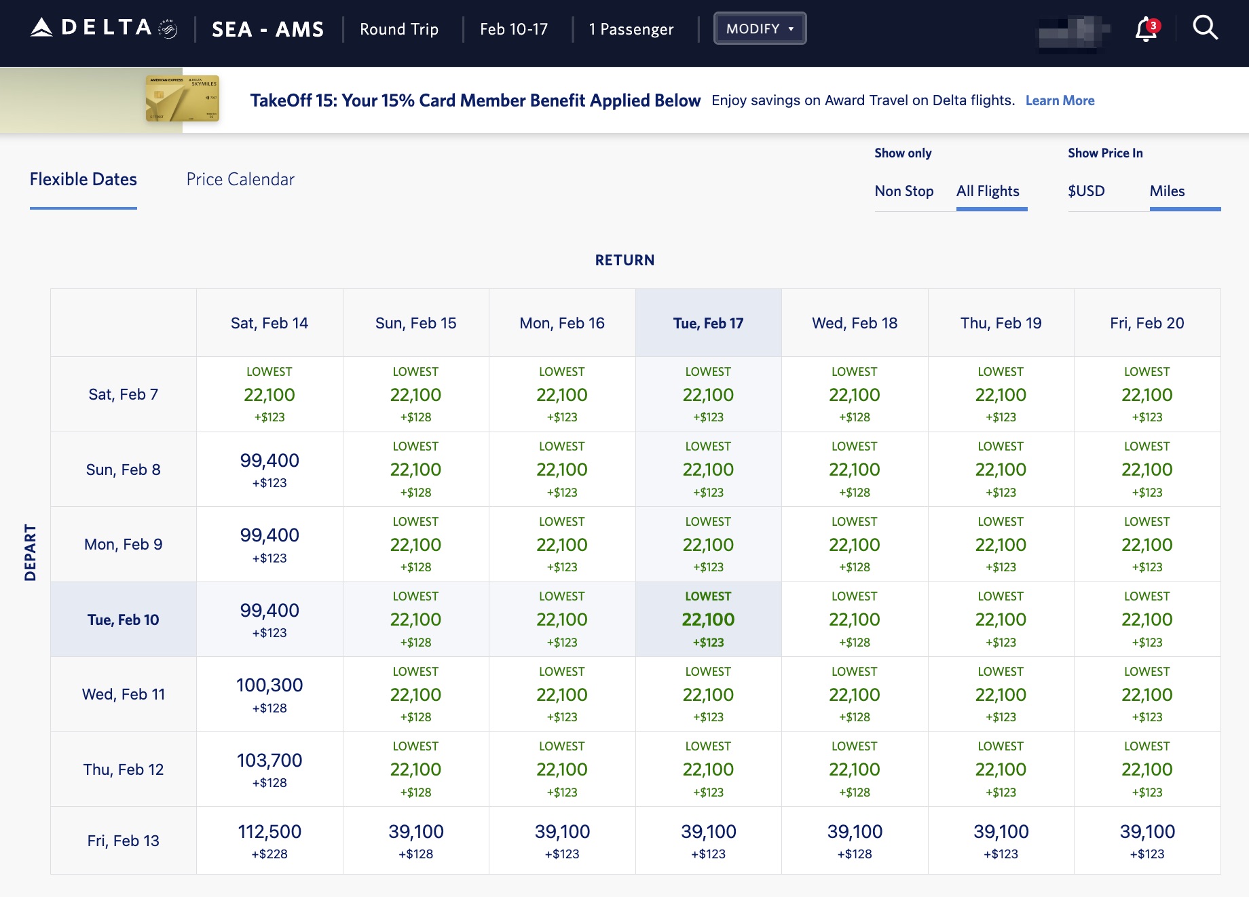1249x897 pixels.
Task: Click the American Express SkyMiles card image
Action: (x=182, y=99)
